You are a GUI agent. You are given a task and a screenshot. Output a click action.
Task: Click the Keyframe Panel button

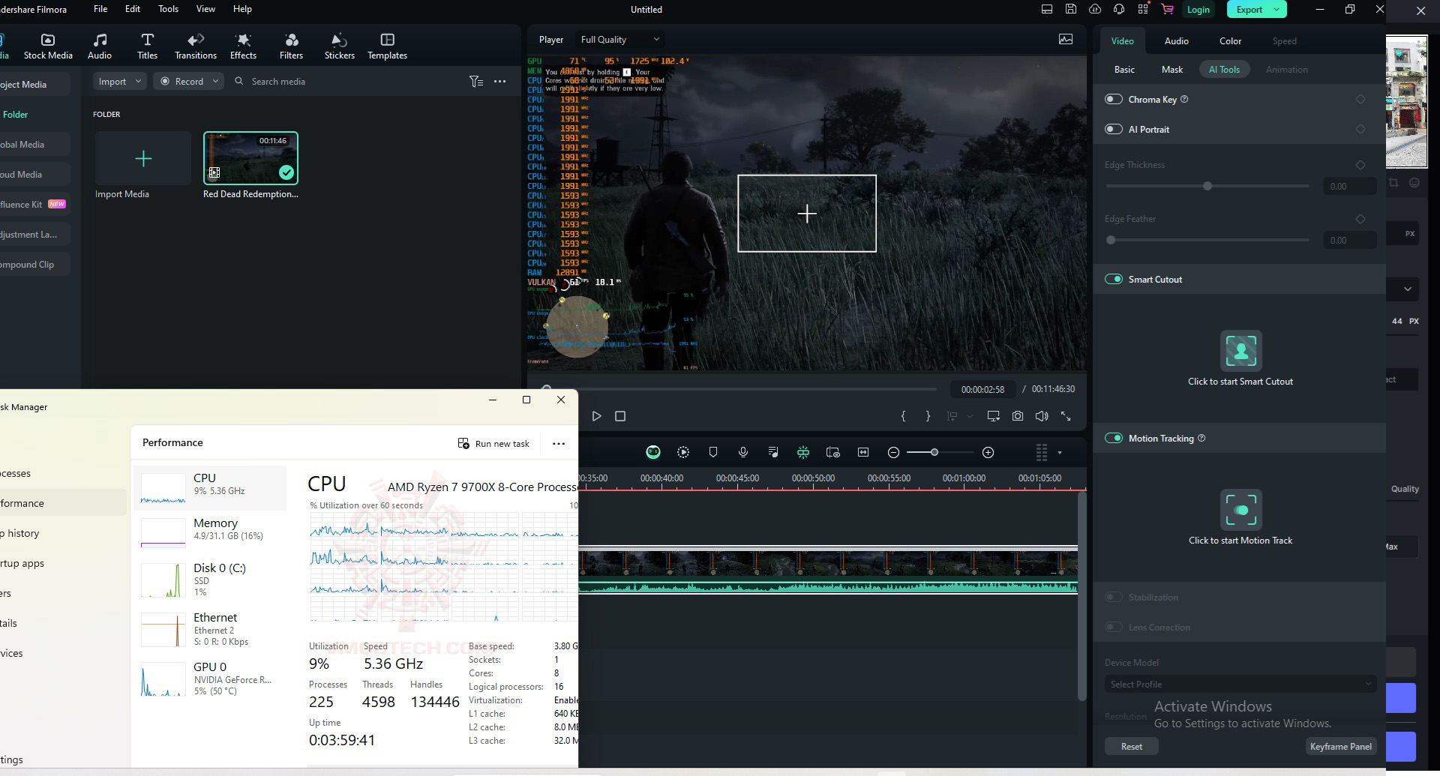click(x=1340, y=746)
